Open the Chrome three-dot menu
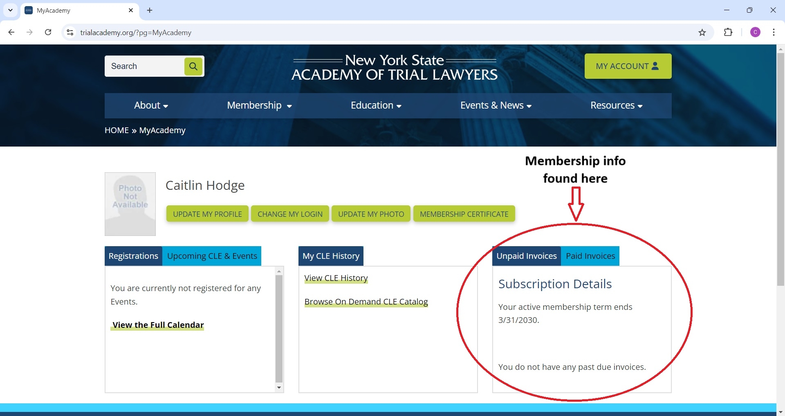Viewport: 785px width, 416px height. pyautogui.click(x=774, y=32)
